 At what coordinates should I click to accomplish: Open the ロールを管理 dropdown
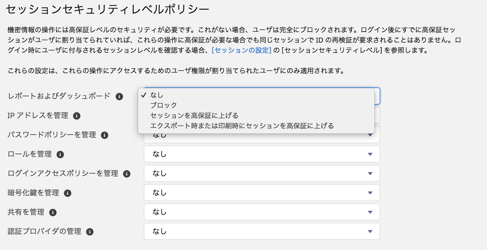pyautogui.click(x=262, y=154)
